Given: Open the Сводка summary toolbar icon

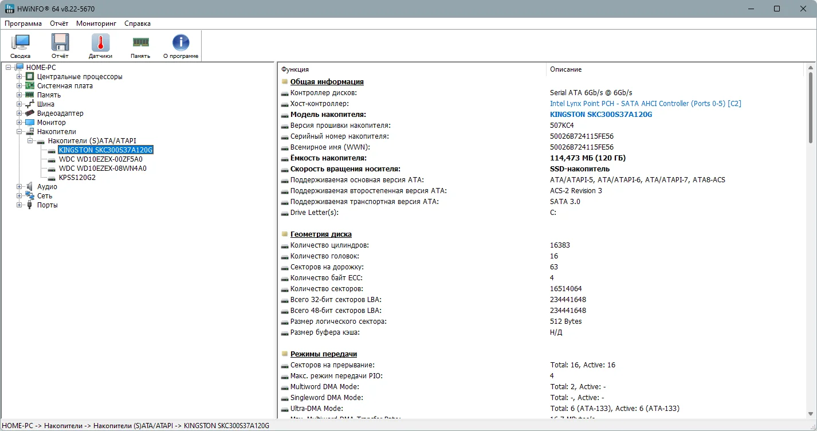Looking at the screenshot, I should tap(21, 46).
